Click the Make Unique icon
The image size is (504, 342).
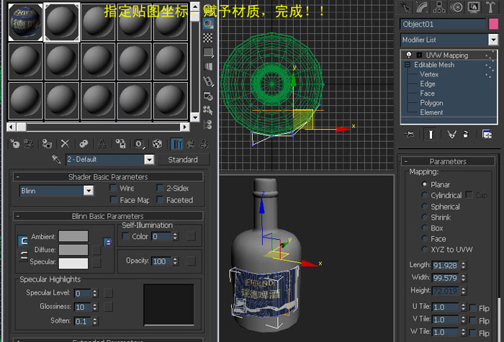click(102, 144)
